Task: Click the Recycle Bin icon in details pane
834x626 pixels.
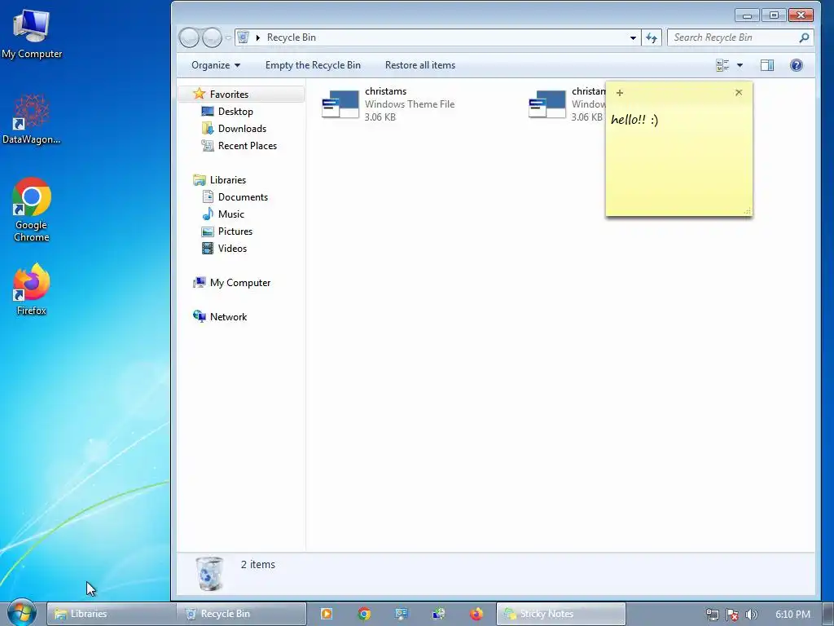Action: (209, 573)
